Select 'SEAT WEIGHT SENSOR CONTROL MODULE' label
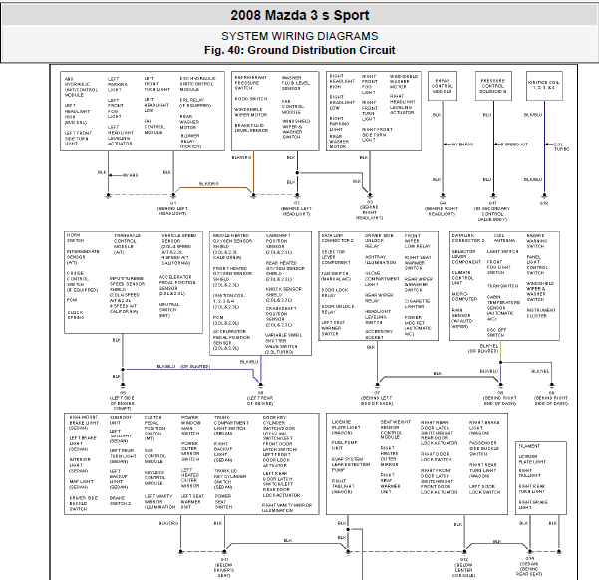Viewport: 599px width, 580px height. (x=396, y=430)
